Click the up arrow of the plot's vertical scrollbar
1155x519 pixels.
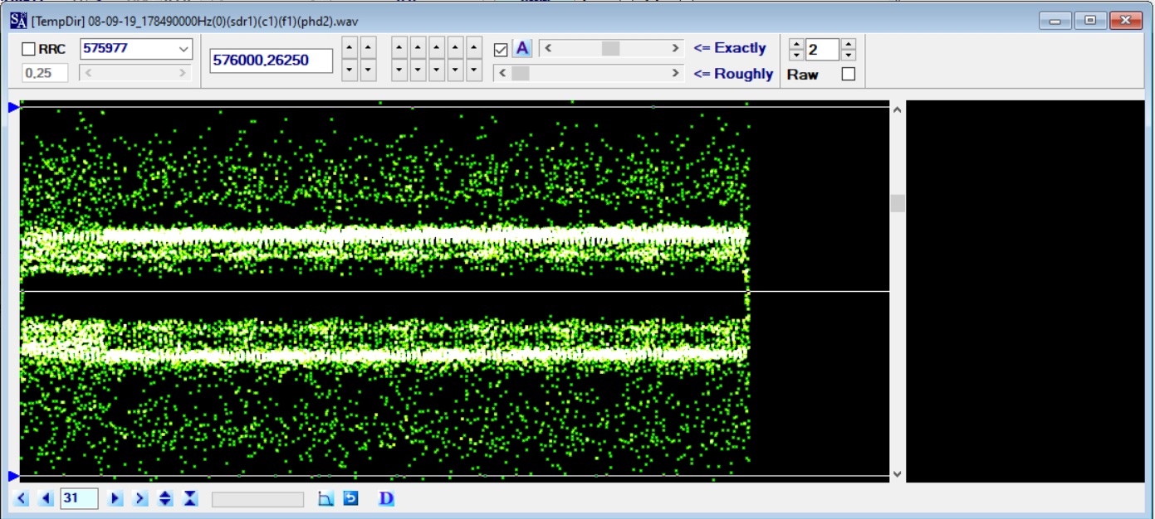click(897, 109)
